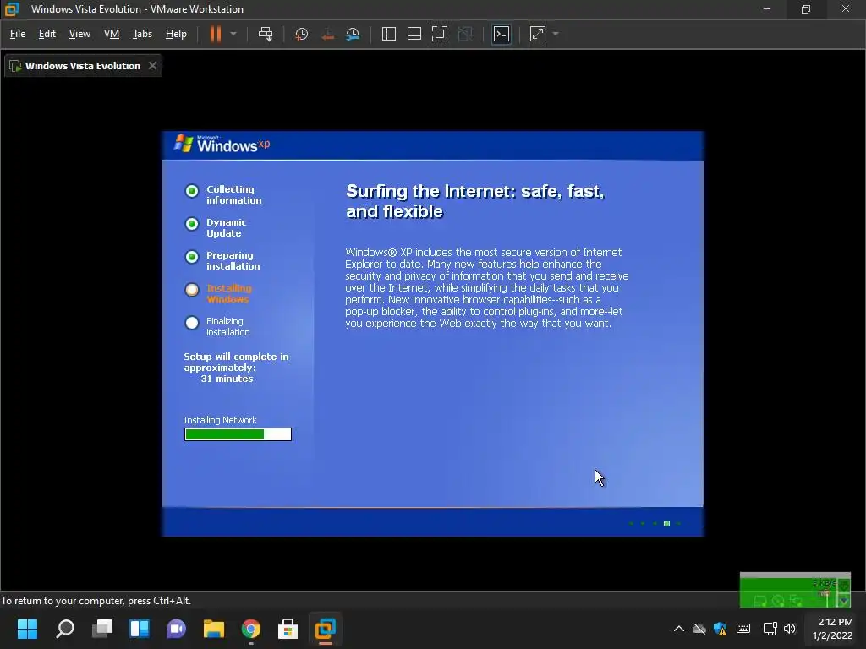Open the File menu

[x=18, y=34]
